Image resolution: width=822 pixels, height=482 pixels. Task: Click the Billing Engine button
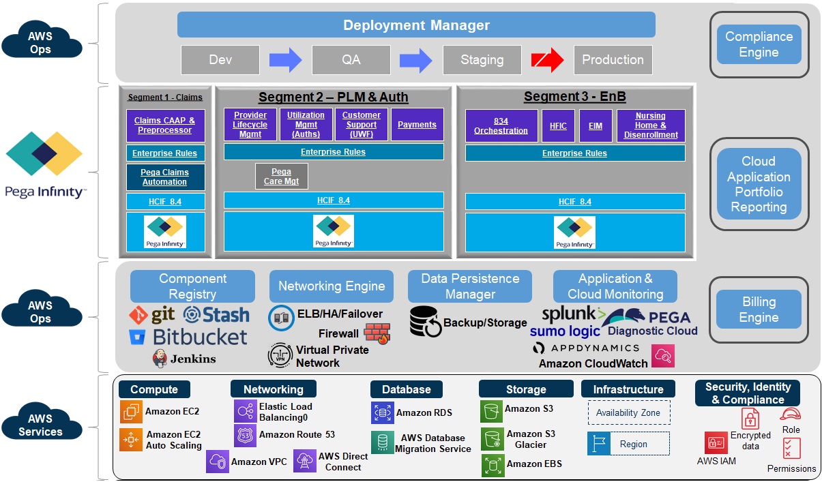point(759,310)
